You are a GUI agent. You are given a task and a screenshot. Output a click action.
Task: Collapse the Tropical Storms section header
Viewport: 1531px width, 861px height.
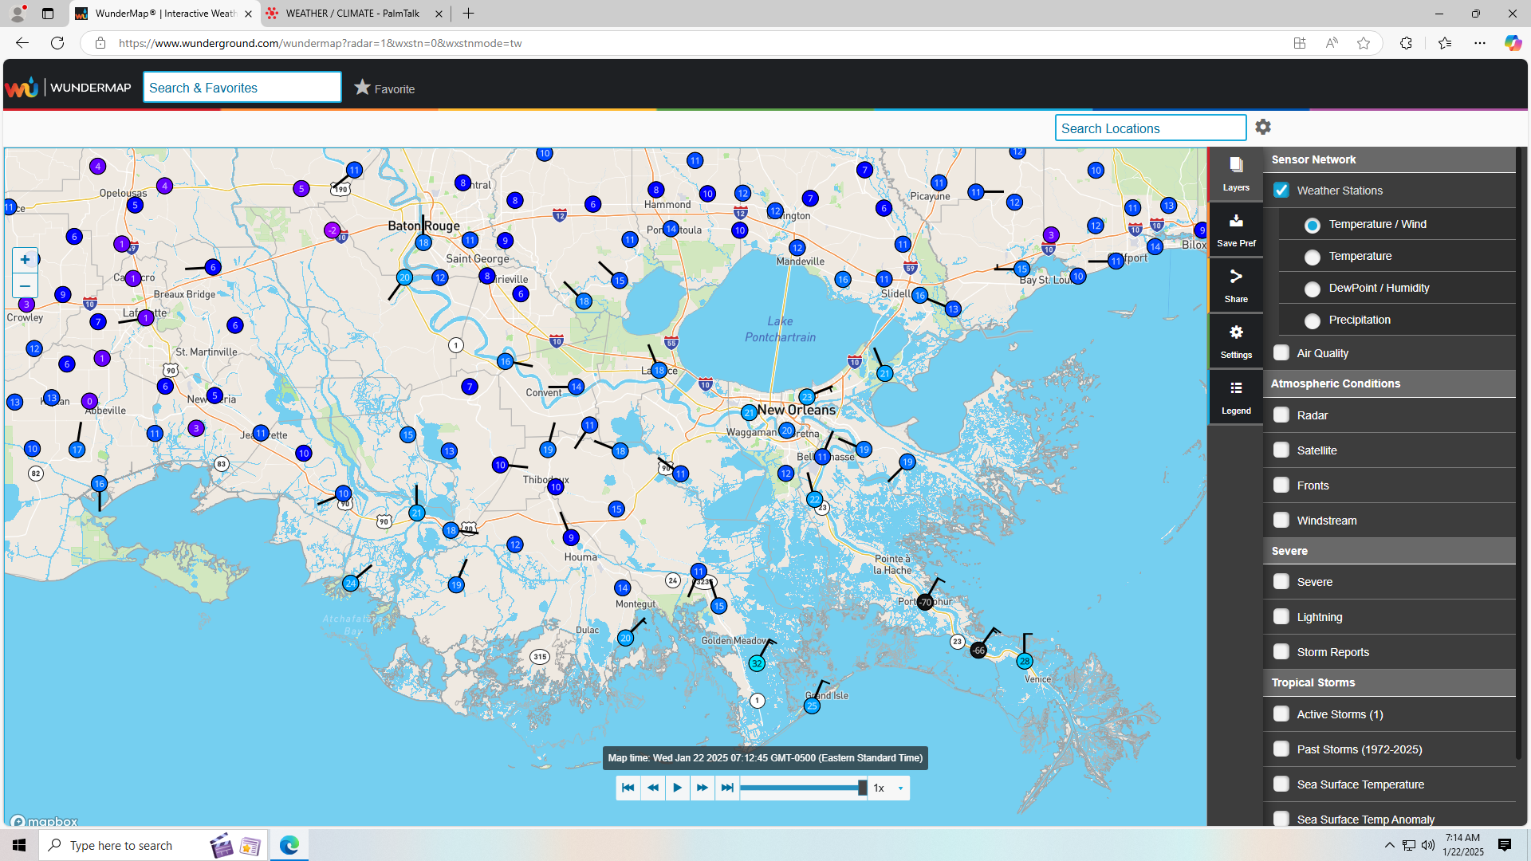(x=1389, y=682)
